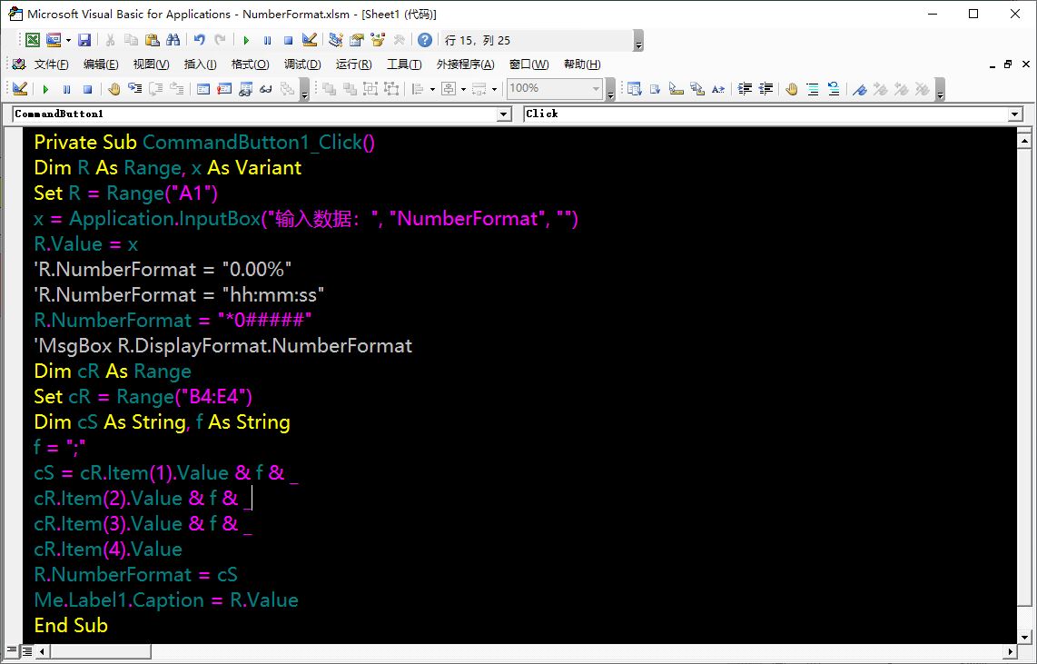
Task: Click the 'End Sub' line
Action: 71,626
